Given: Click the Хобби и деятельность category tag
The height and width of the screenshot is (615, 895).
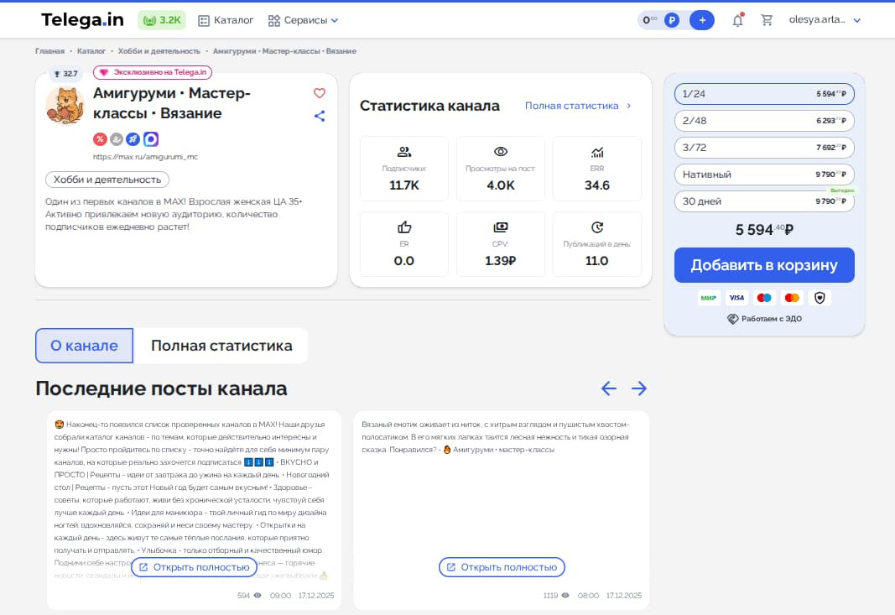Looking at the screenshot, I should (x=107, y=180).
